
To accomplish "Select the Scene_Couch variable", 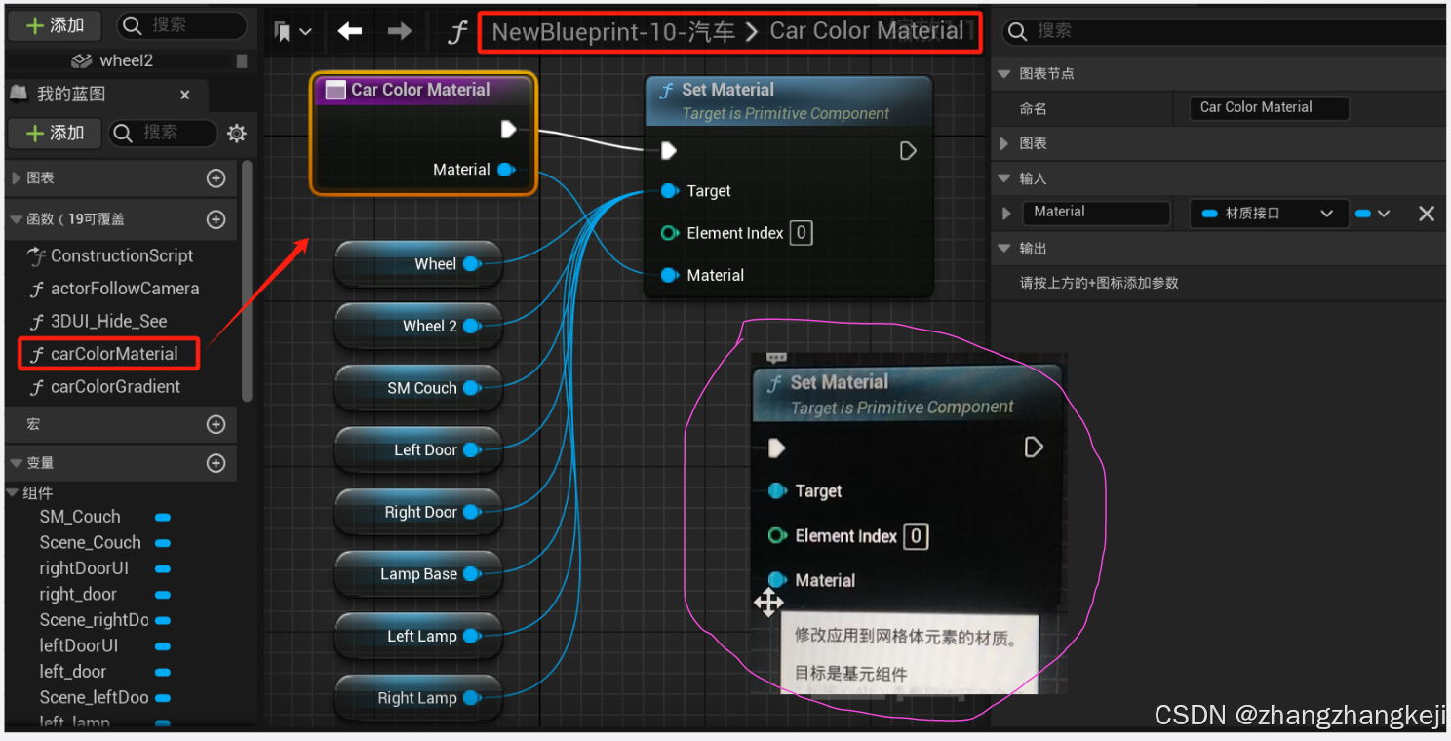I will pos(90,542).
